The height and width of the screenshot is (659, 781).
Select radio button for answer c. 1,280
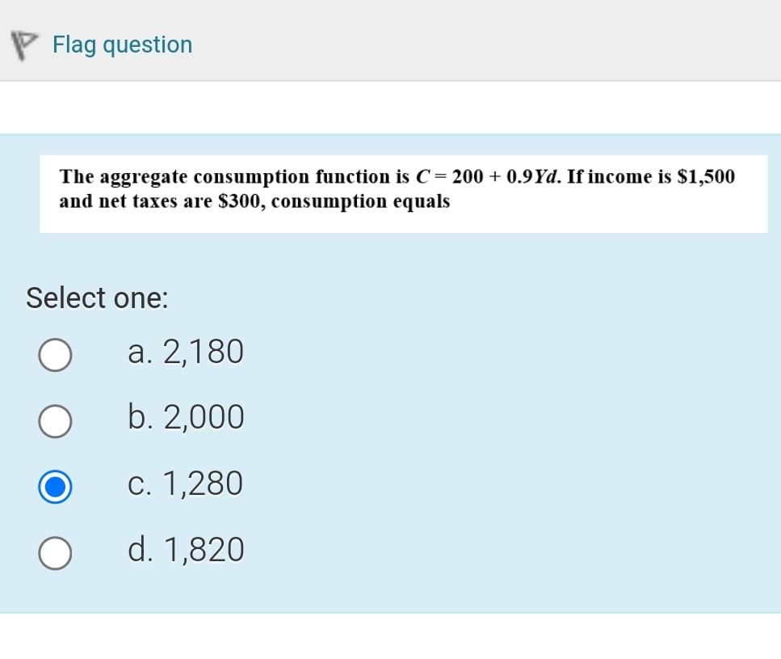point(55,487)
